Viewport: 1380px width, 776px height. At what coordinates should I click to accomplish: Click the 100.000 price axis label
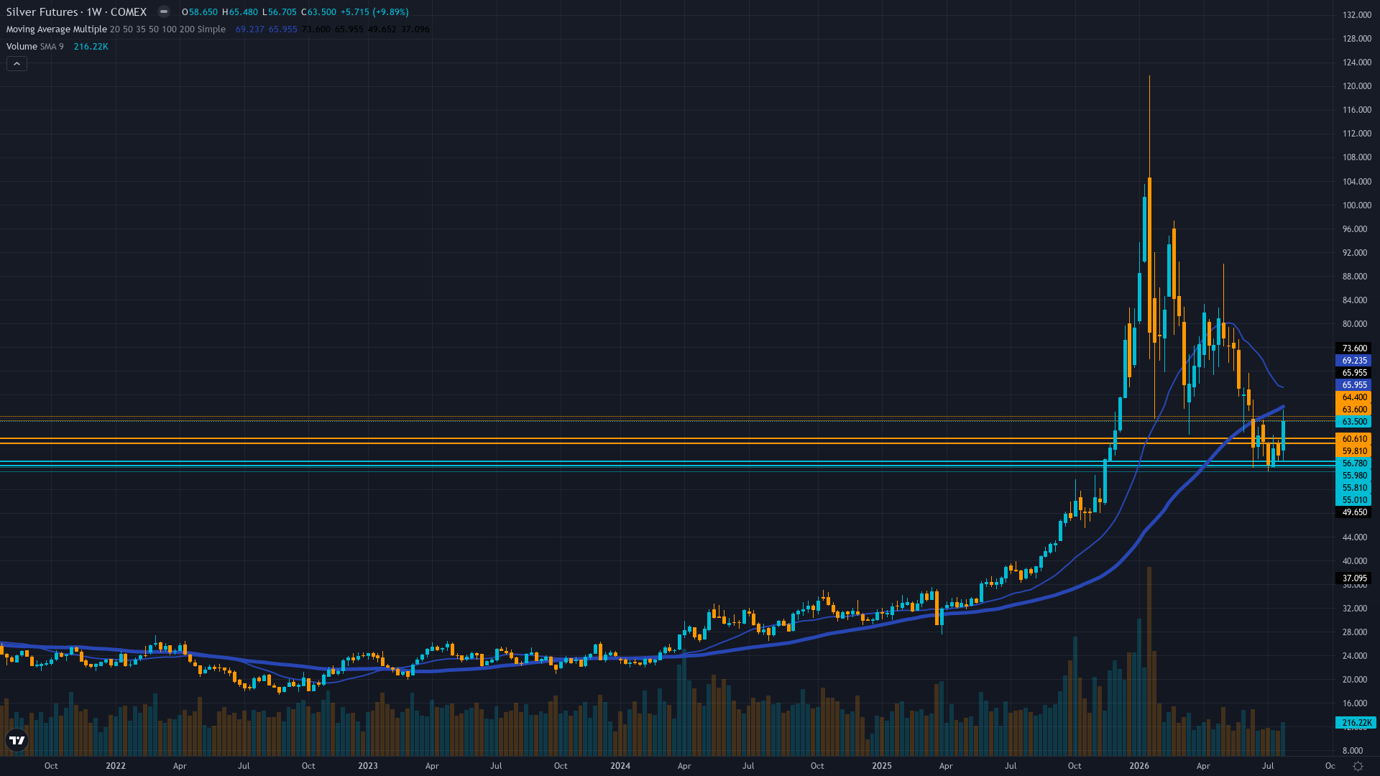1357,205
